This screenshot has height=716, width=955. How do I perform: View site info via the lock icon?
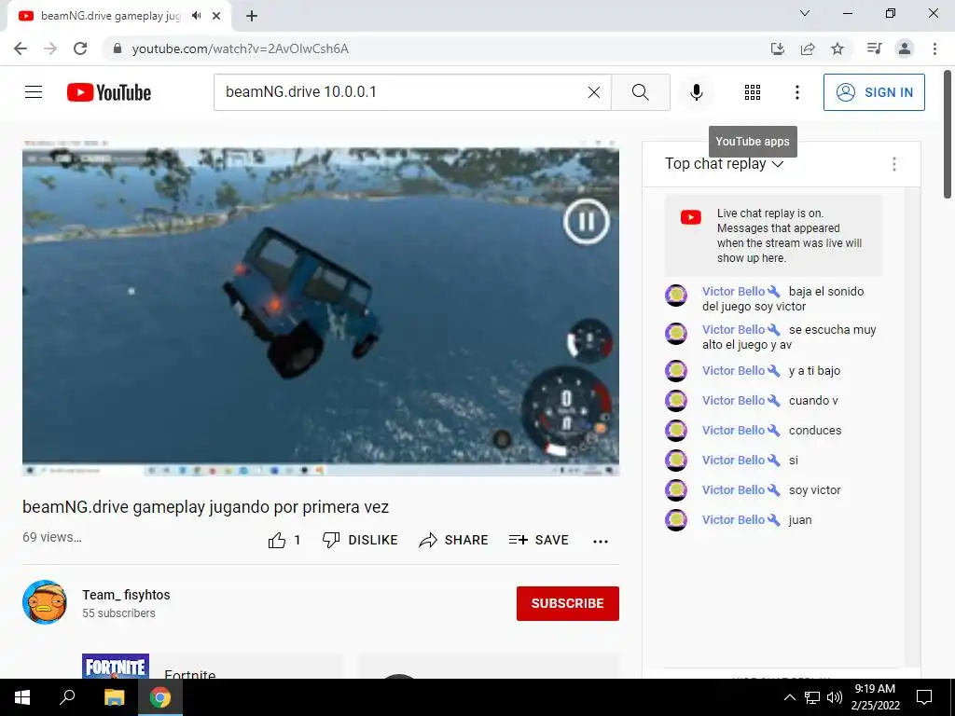[x=117, y=48]
